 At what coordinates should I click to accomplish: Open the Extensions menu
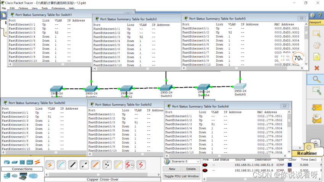[58, 8]
